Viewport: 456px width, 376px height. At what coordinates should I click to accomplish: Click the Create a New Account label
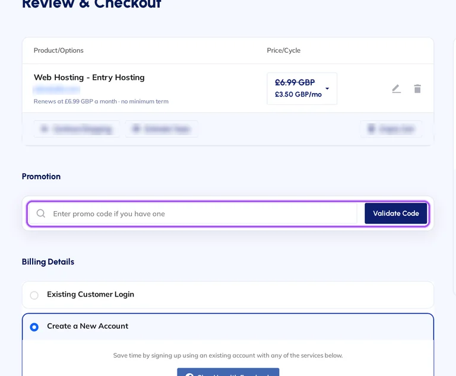pyautogui.click(x=87, y=326)
